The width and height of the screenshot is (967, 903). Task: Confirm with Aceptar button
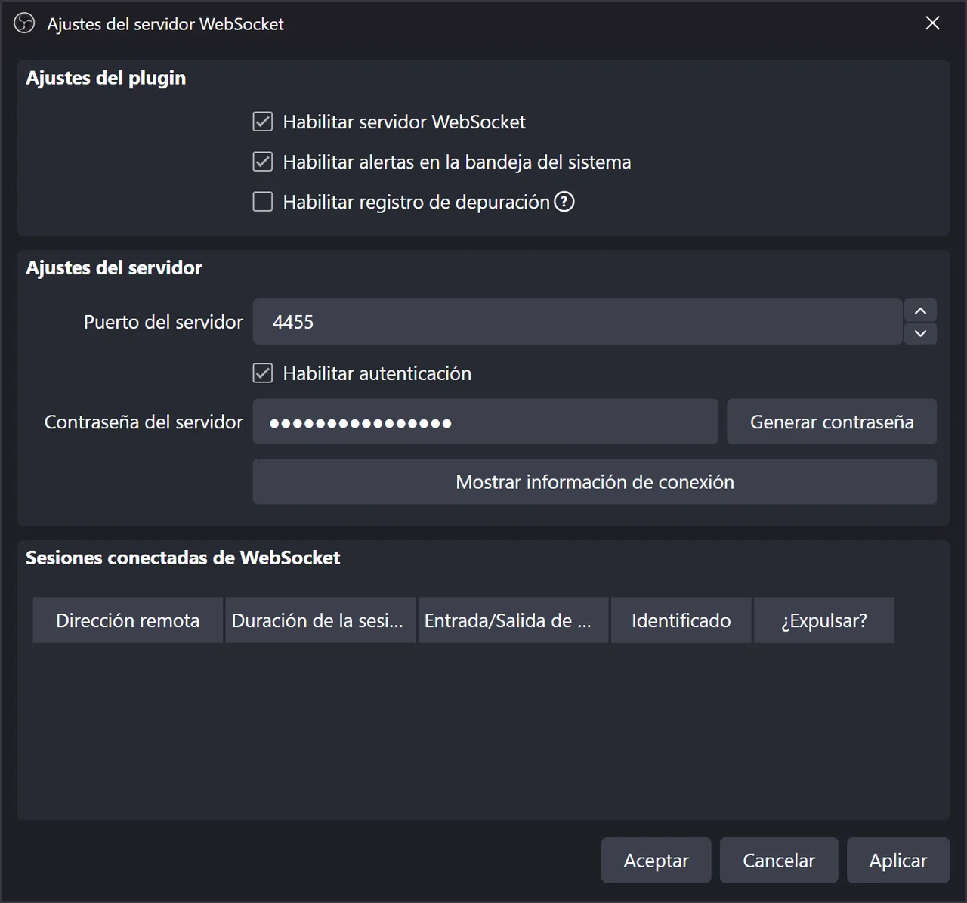(x=656, y=860)
